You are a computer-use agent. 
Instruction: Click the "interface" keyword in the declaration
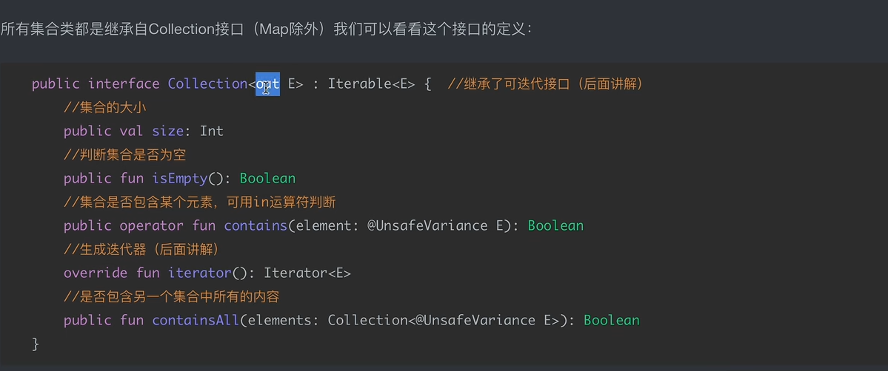point(124,84)
